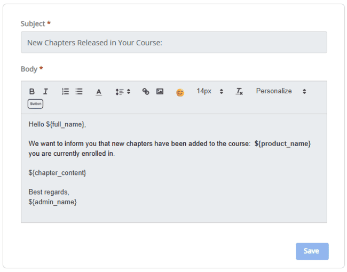Click the ${product_name} variable in body
Screen dimensions: 347x272
(x=282, y=144)
